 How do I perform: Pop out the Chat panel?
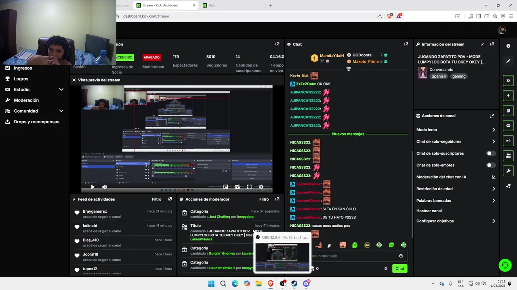(x=406, y=44)
